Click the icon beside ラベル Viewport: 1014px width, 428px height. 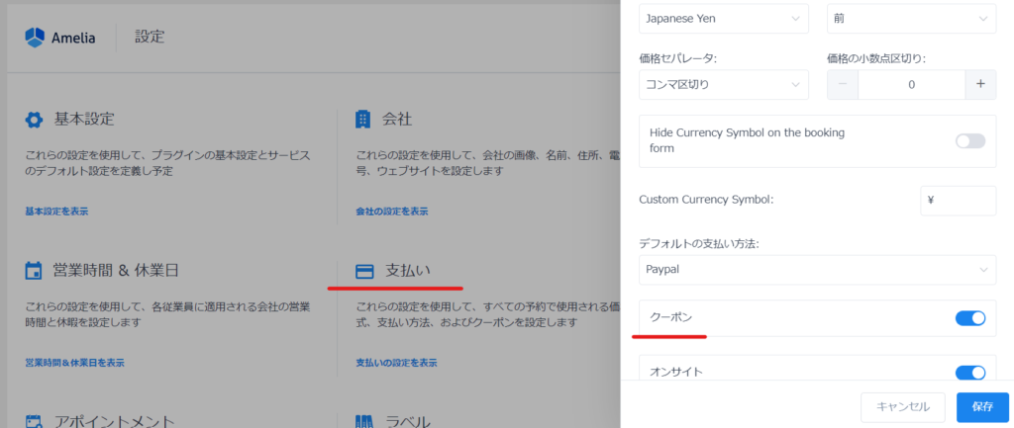(364, 421)
